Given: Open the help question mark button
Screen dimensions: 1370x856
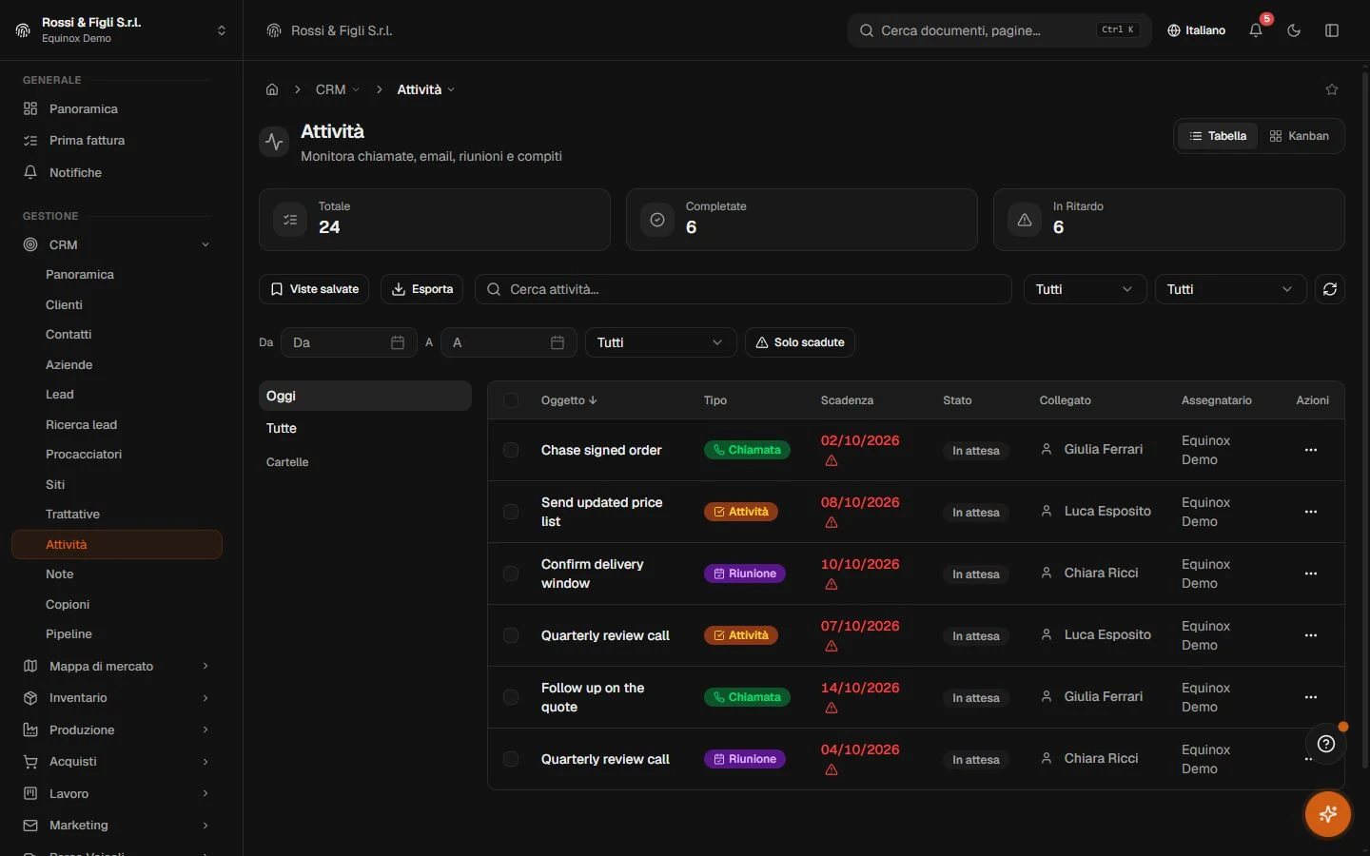Looking at the screenshot, I should click(x=1326, y=744).
